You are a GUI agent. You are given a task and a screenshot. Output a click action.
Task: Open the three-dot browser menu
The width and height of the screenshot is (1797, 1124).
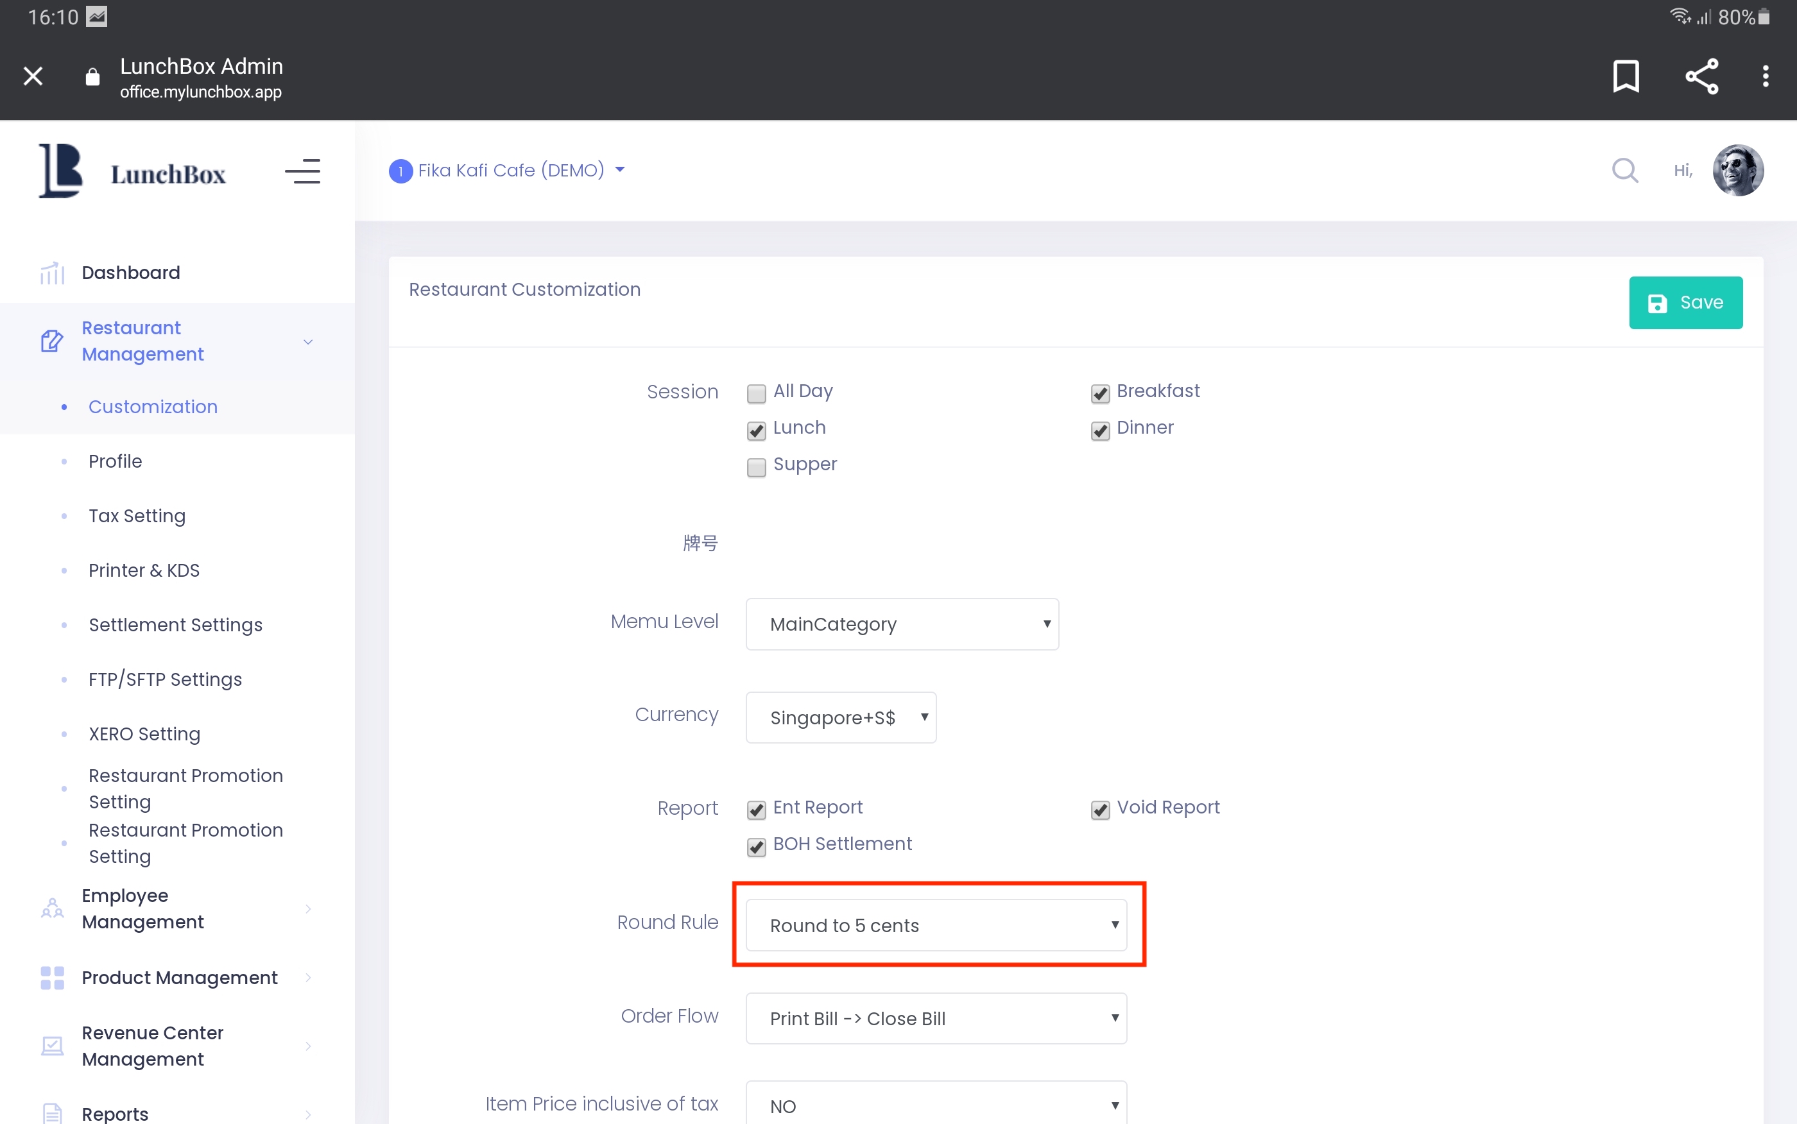click(x=1765, y=76)
